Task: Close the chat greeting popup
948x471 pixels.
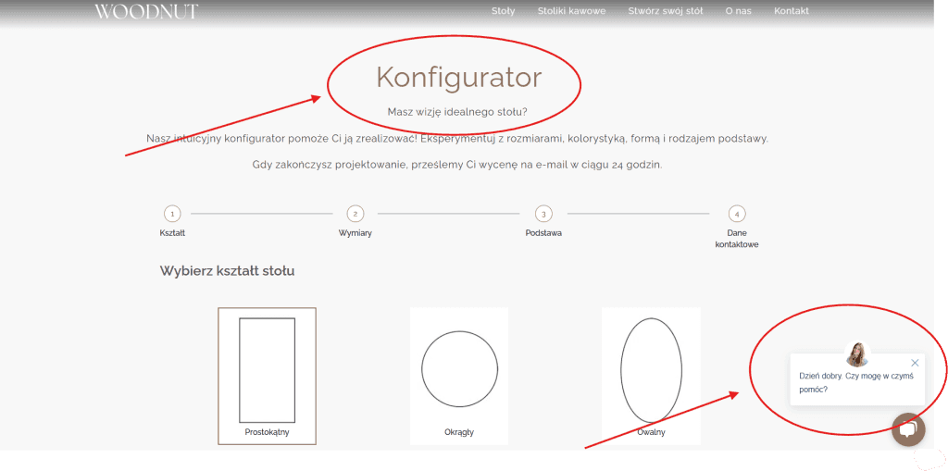Action: click(x=915, y=363)
